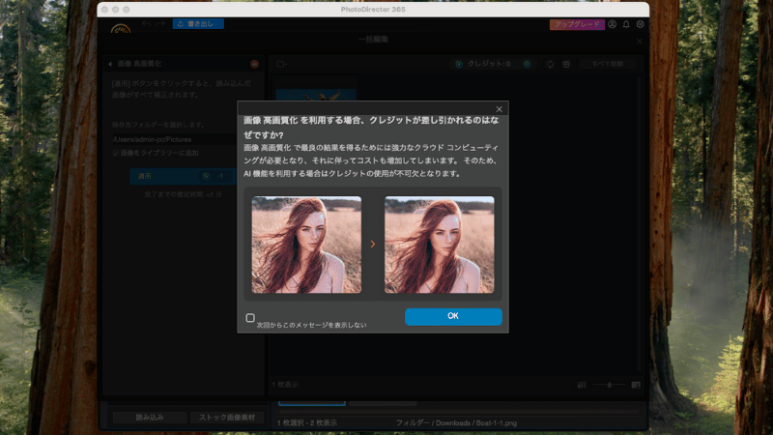Click the PhotoDirector gauge logo
The height and width of the screenshot is (435, 773).
[121, 28]
